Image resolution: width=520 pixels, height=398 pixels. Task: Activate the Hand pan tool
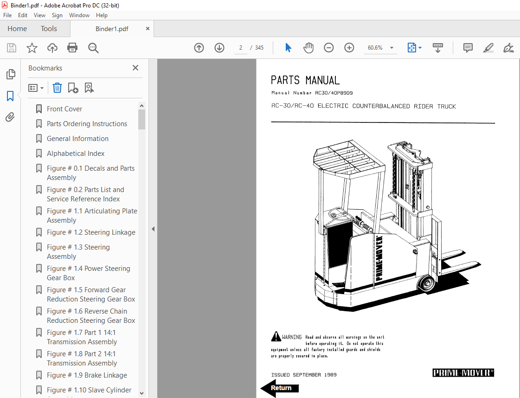(x=308, y=48)
